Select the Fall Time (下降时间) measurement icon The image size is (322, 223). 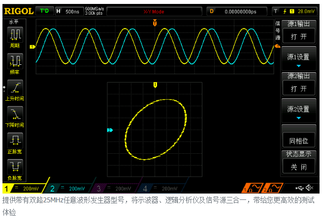click(15, 114)
